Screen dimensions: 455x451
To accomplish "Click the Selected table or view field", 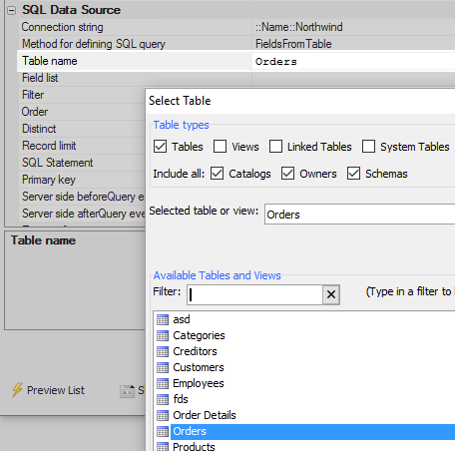I will tap(360, 215).
